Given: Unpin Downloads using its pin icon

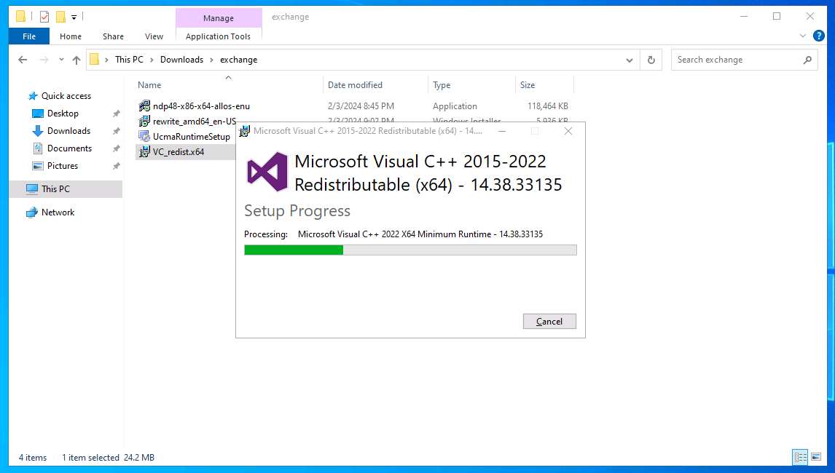Looking at the screenshot, I should pyautogui.click(x=116, y=132).
